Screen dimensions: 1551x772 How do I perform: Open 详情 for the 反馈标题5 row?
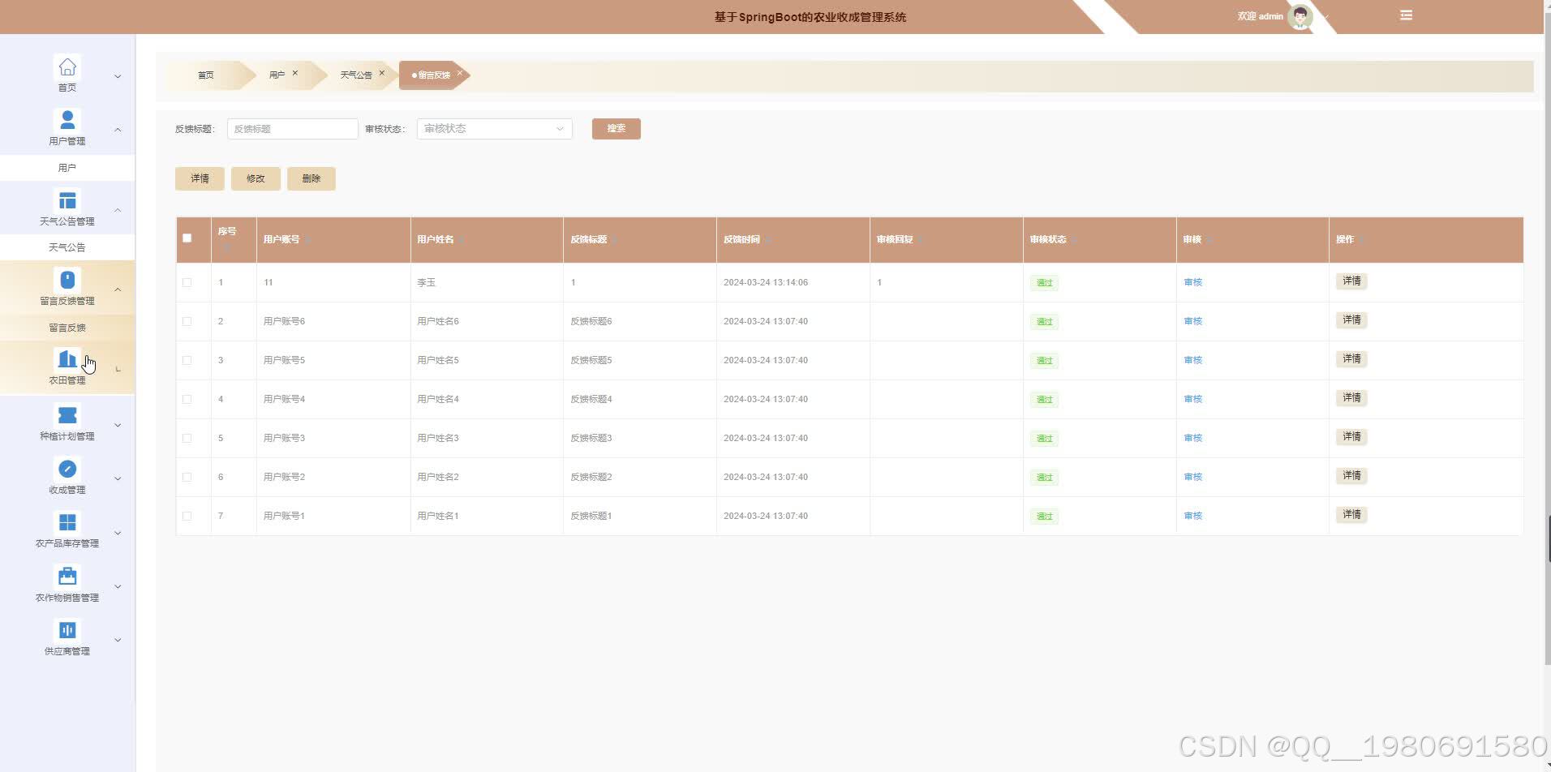[x=1351, y=358]
